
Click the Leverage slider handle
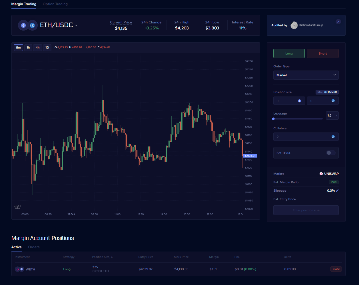[x=274, y=119]
